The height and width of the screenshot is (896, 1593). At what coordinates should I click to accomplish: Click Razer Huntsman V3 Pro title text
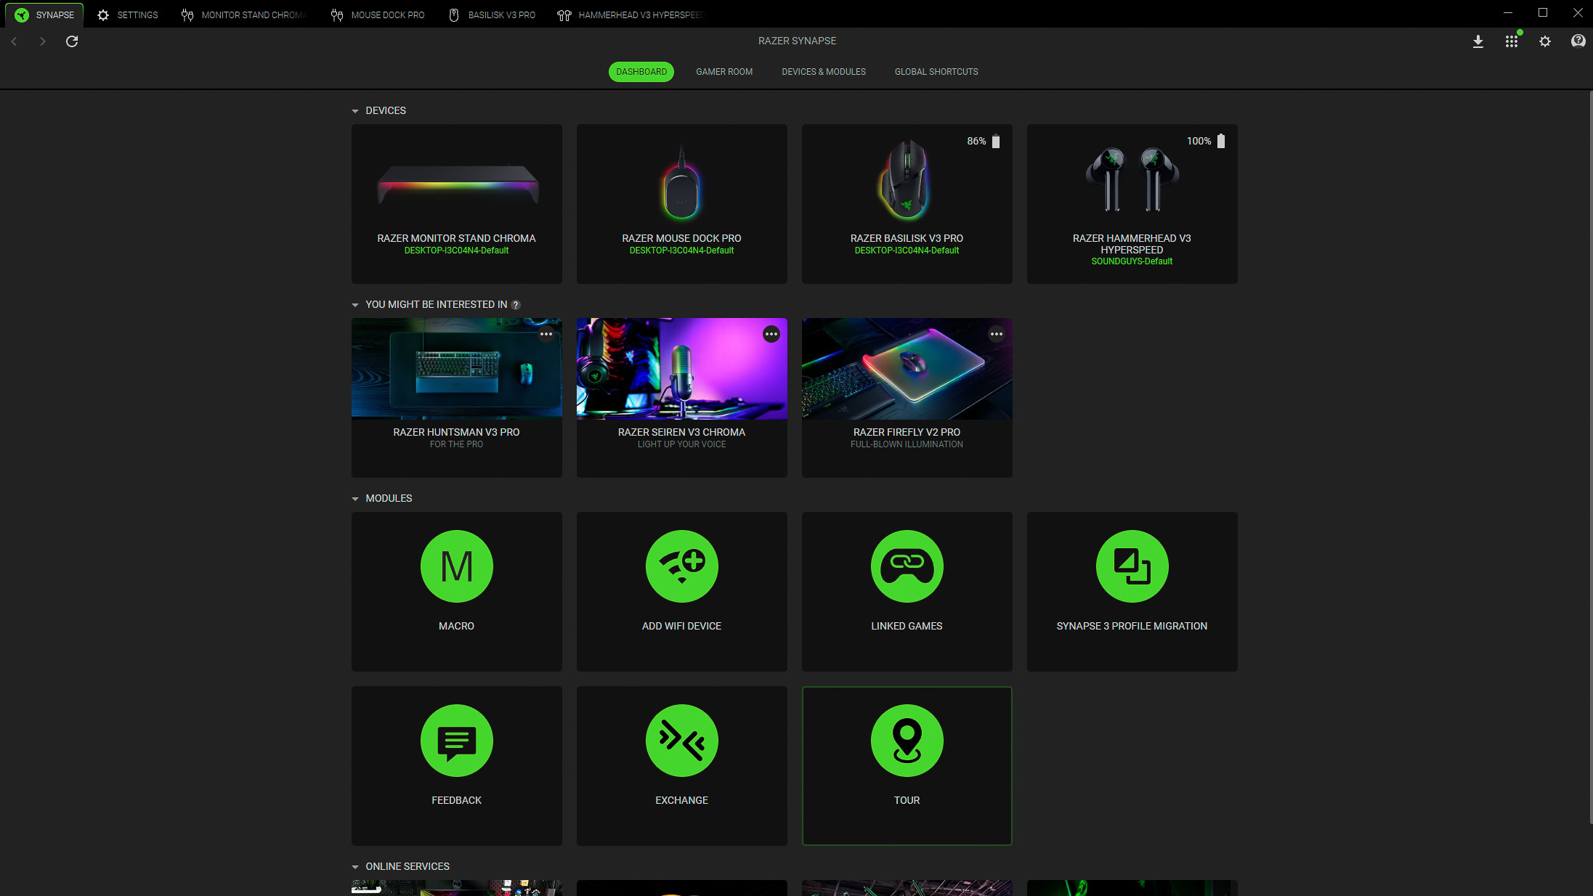pyautogui.click(x=456, y=432)
